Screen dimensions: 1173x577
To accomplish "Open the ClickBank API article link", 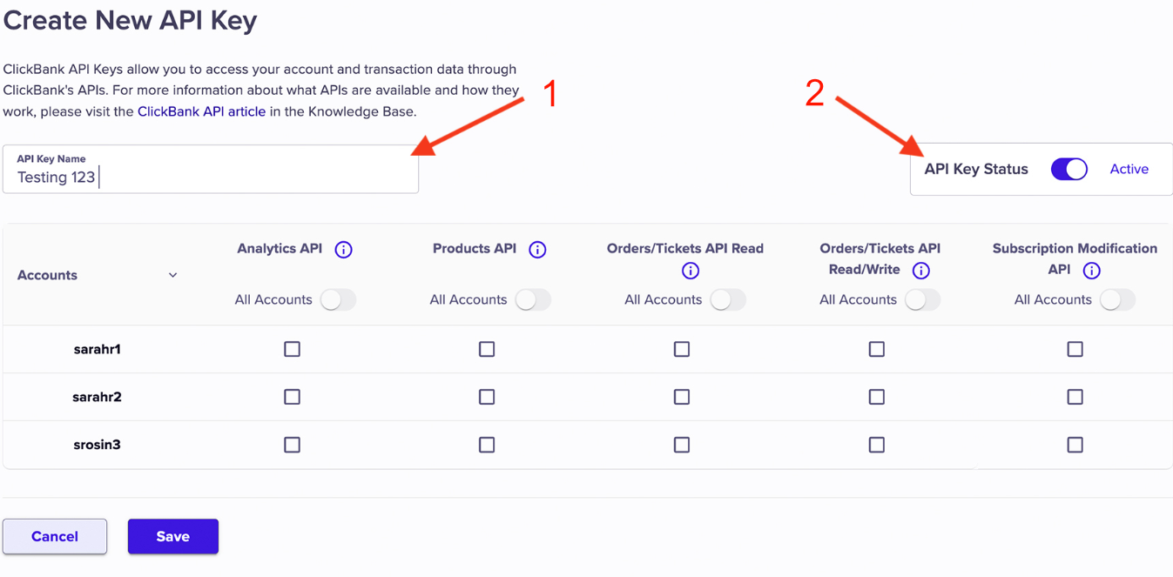I will click(x=201, y=111).
